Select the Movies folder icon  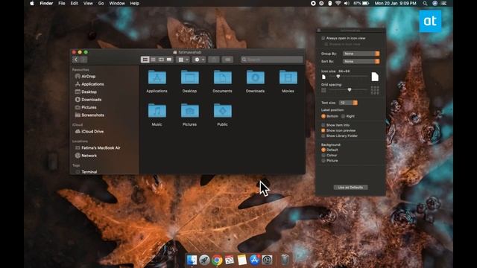pyautogui.click(x=288, y=77)
